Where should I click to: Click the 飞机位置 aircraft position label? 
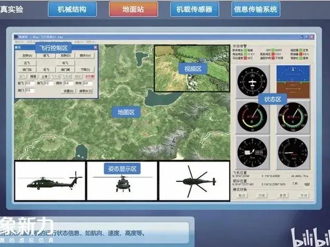pos(239,172)
